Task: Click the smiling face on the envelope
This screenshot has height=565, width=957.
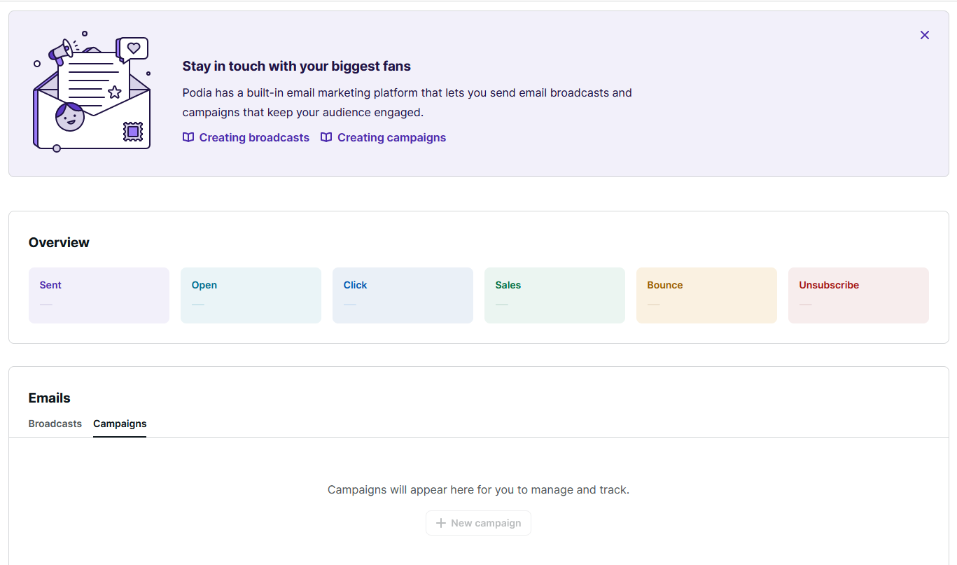Action: coord(69,117)
